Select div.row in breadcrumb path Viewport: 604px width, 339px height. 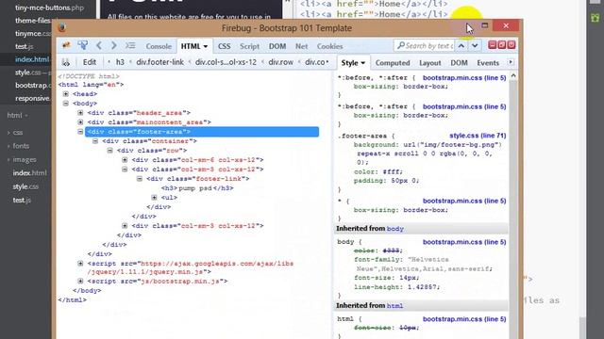[x=281, y=62]
